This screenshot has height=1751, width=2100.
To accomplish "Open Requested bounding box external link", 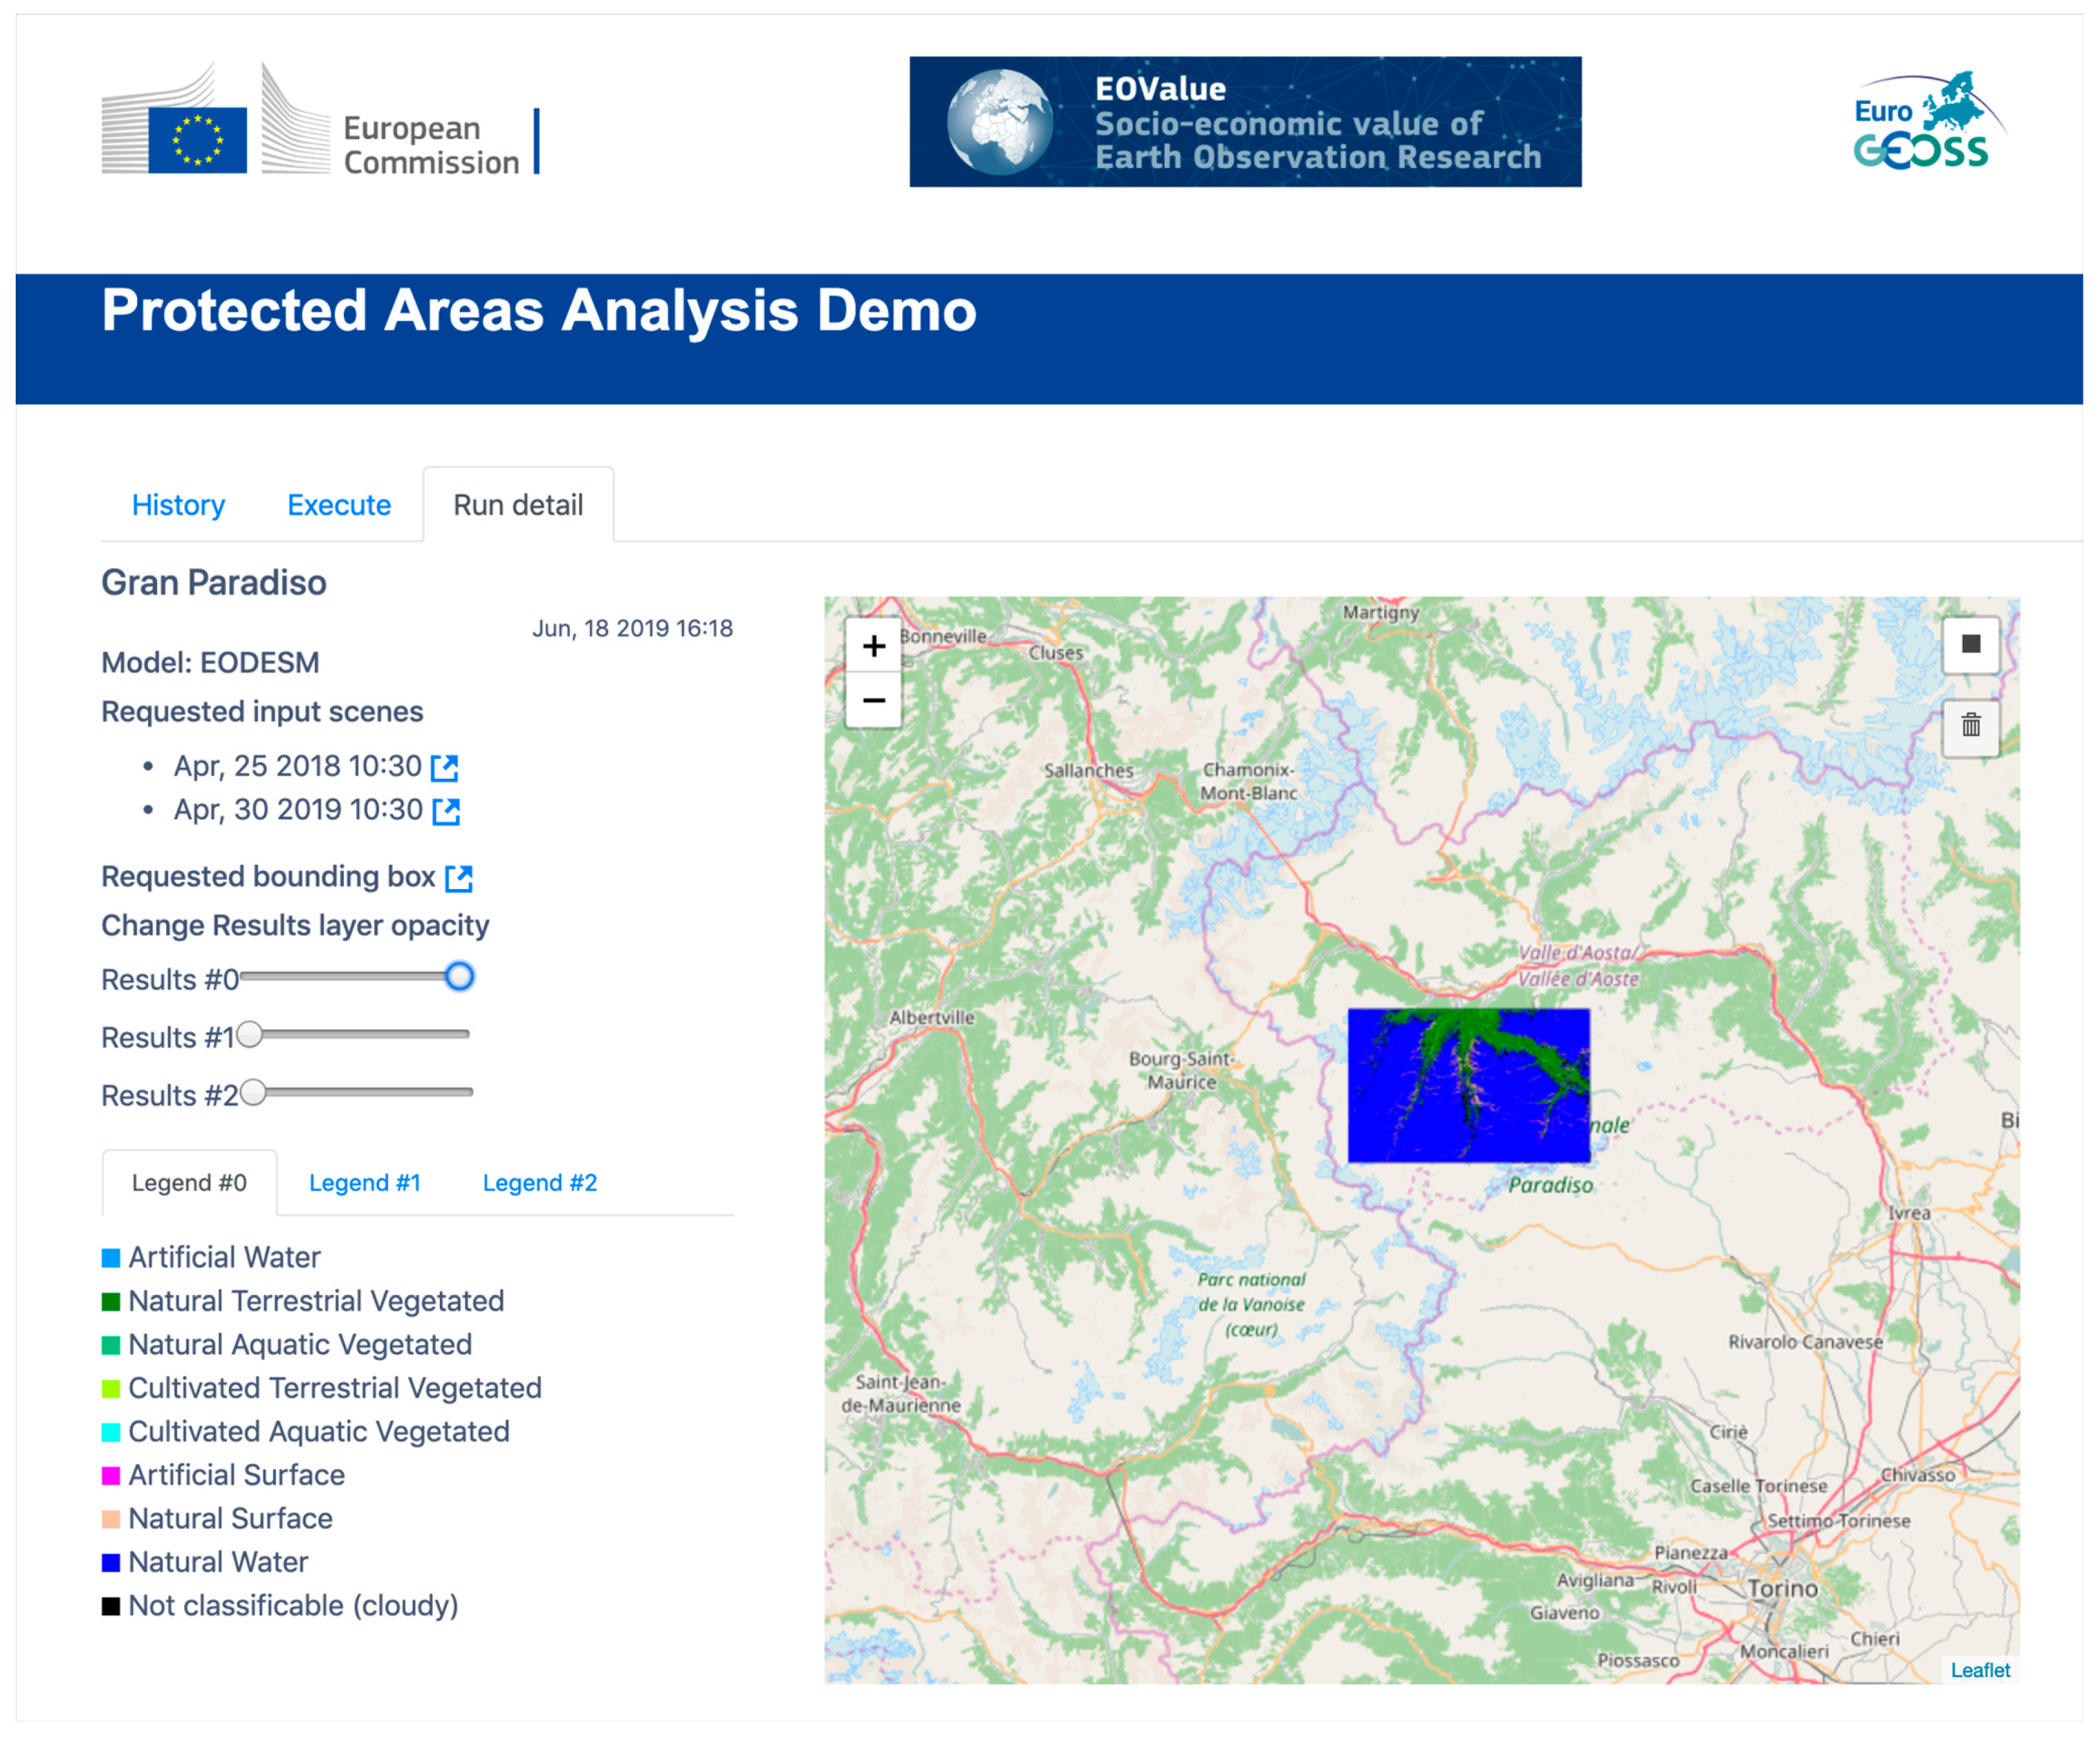I will click(459, 878).
